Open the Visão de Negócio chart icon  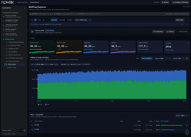pyautogui.click(x=4, y=34)
